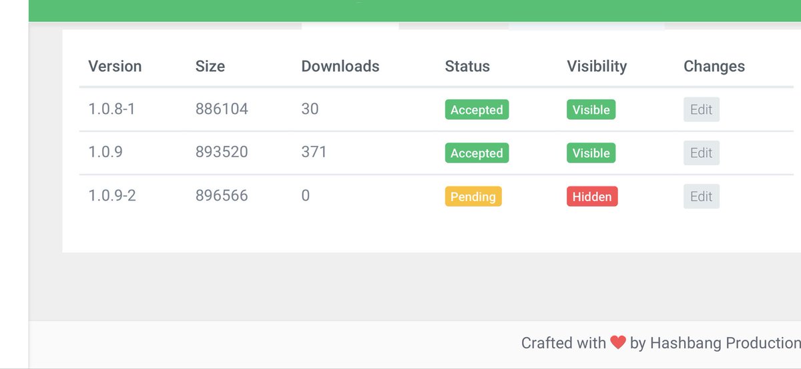
Task: Select version cell 1.0.9
Action: click(105, 152)
